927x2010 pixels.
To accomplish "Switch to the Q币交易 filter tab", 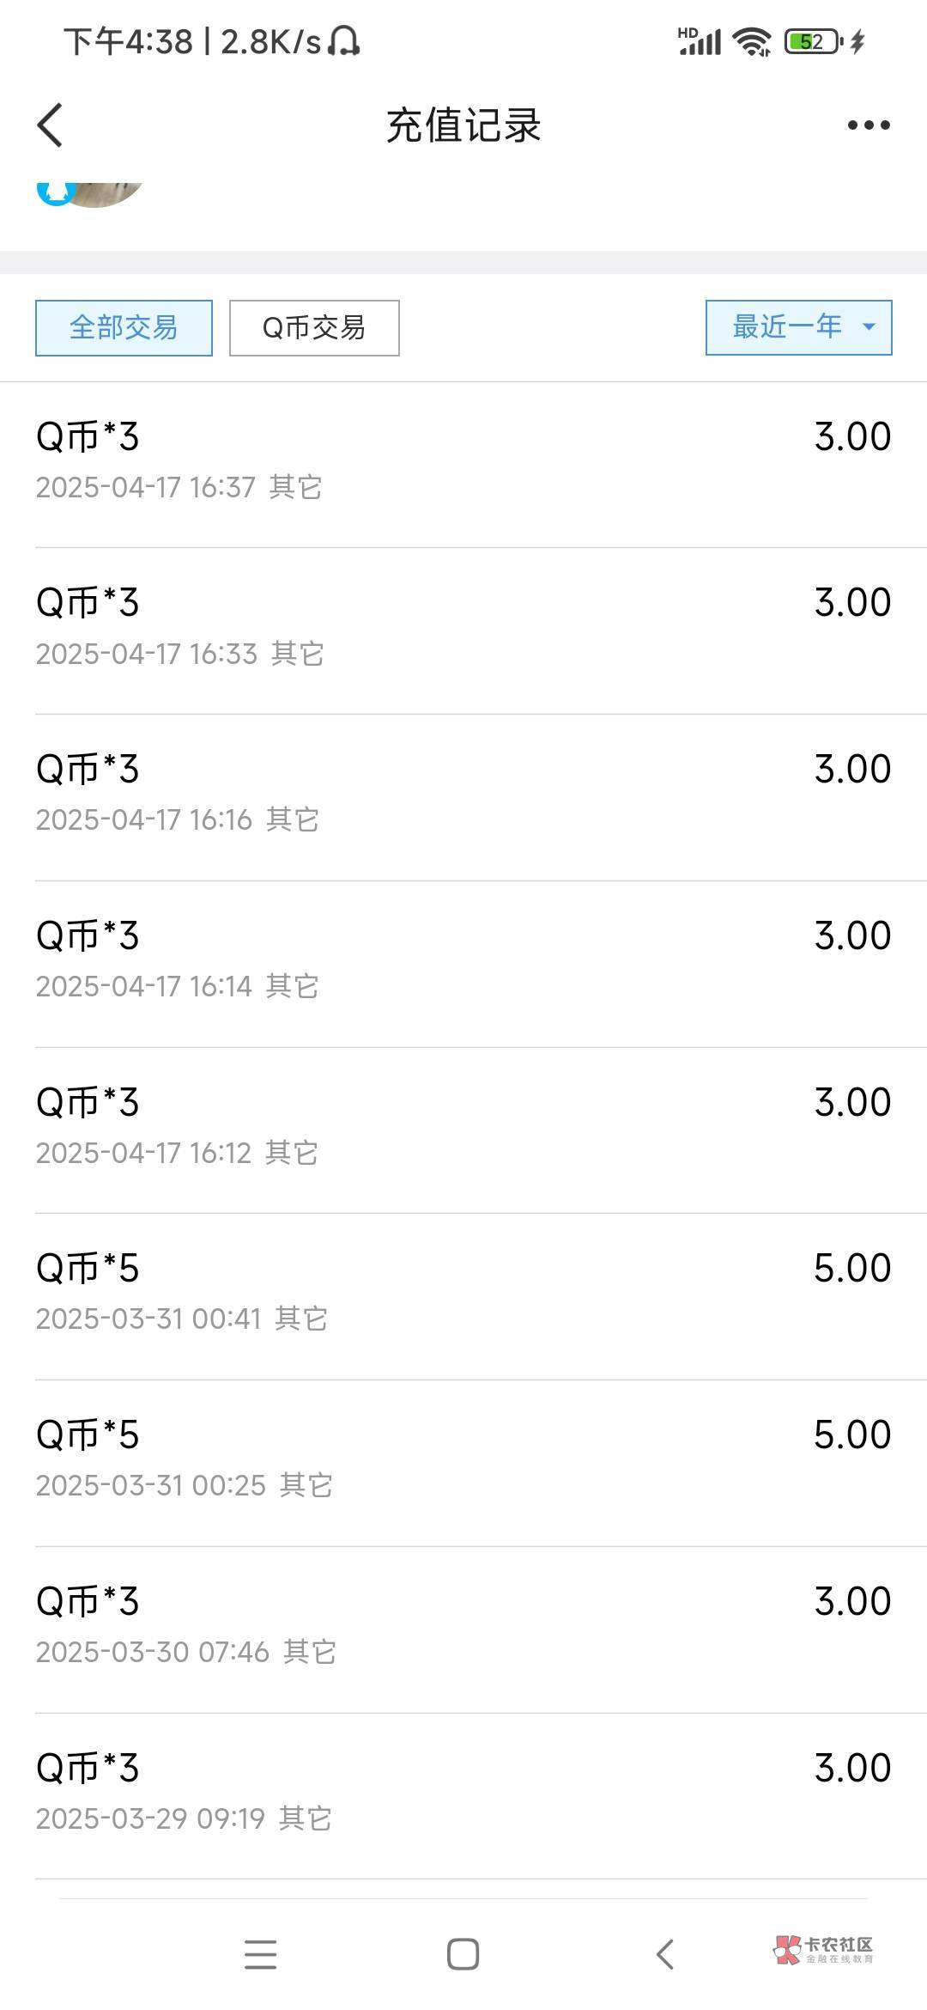I will coord(314,327).
